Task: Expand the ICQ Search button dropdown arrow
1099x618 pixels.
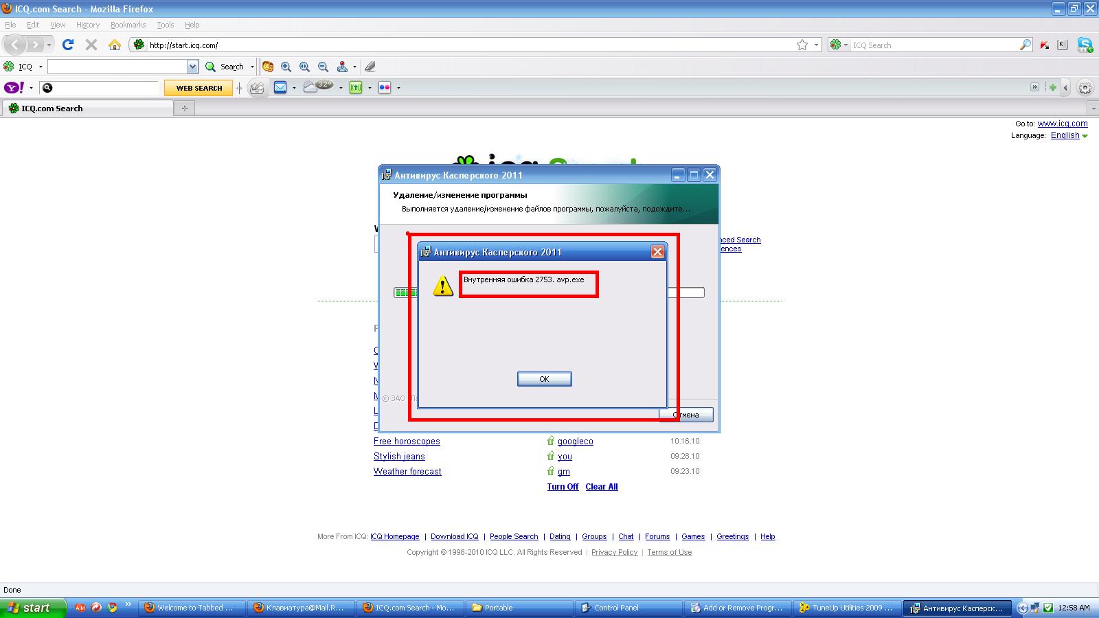Action: tap(252, 67)
